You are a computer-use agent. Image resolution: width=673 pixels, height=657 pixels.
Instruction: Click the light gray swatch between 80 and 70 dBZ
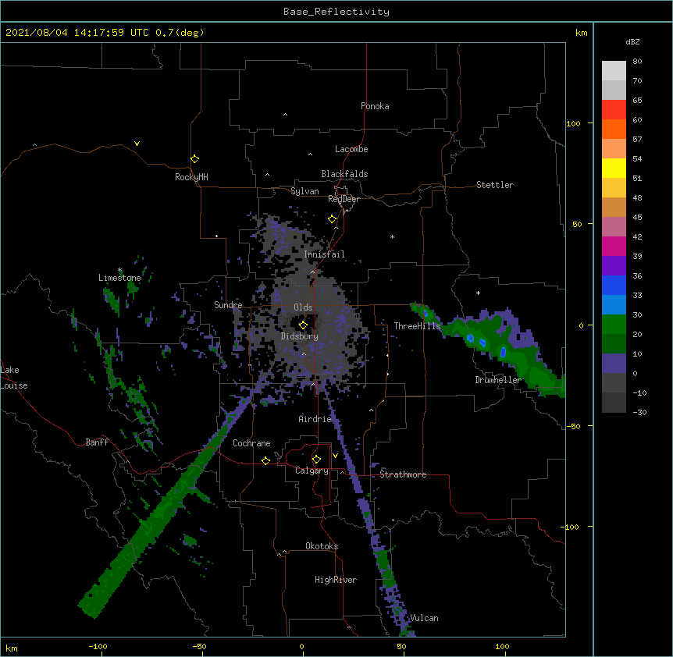click(614, 71)
